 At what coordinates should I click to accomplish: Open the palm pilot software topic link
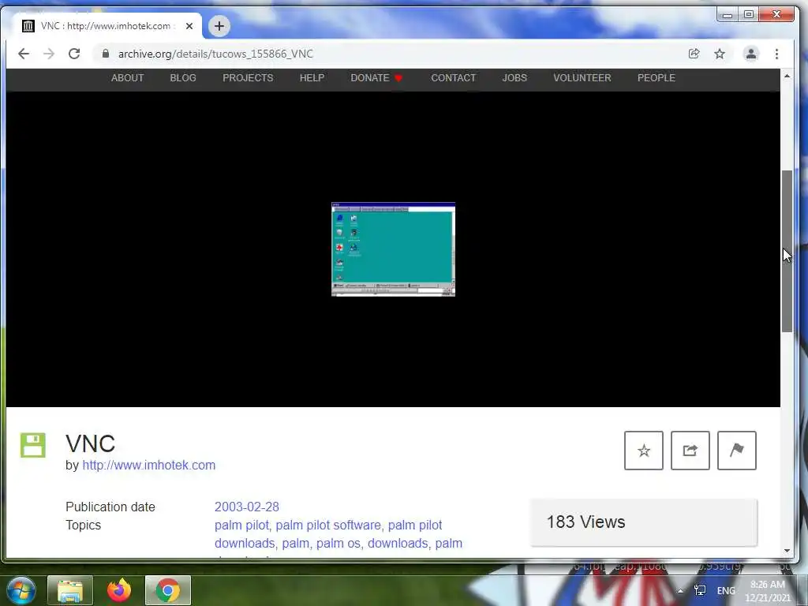pos(328,525)
